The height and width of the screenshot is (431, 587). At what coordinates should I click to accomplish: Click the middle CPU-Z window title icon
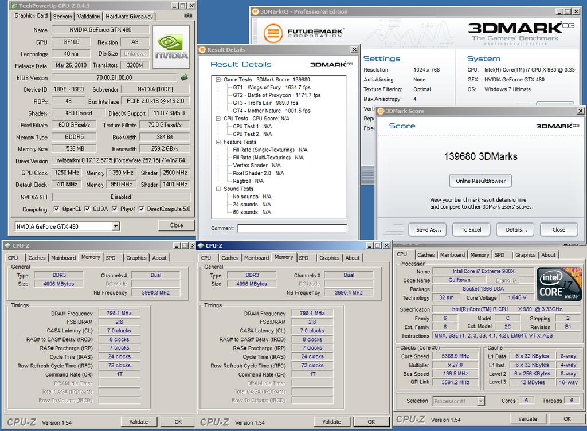(201, 245)
